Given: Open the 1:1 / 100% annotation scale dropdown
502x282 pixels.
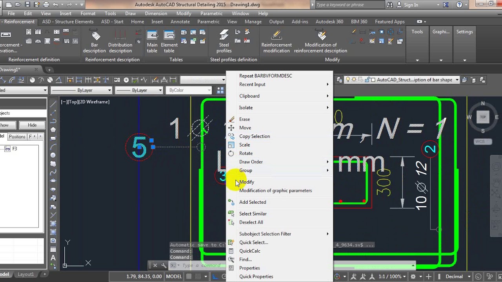Looking at the screenshot, I should tap(392, 277).
